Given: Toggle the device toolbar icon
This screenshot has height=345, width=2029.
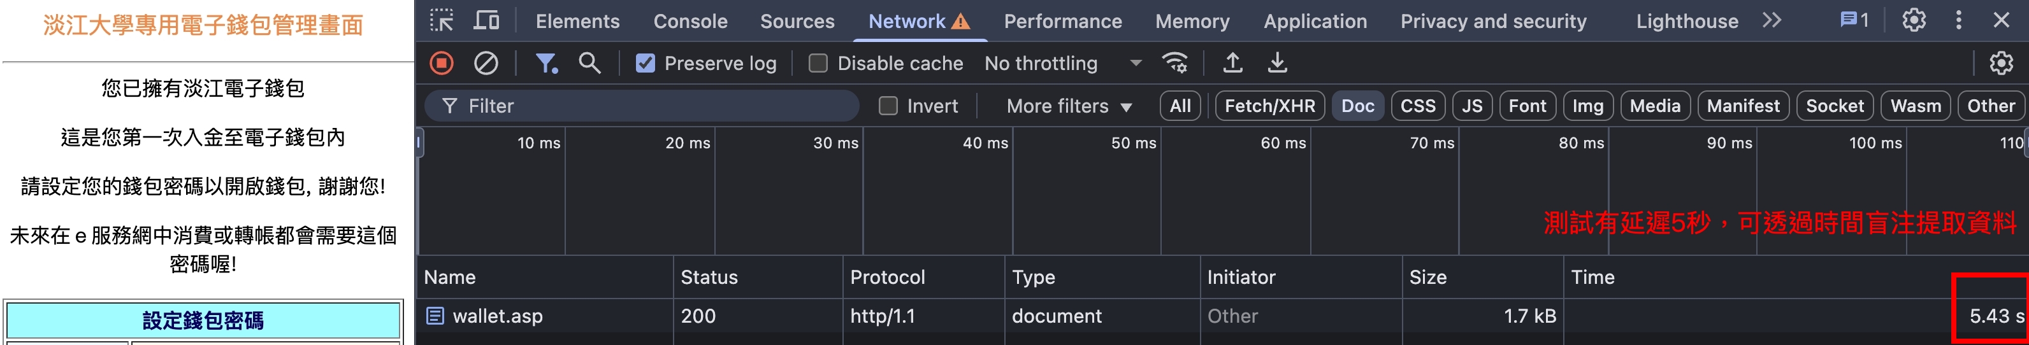Looking at the screenshot, I should pos(486,20).
